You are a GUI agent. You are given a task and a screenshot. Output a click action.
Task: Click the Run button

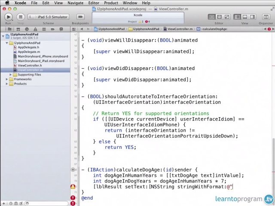tap(8, 17)
